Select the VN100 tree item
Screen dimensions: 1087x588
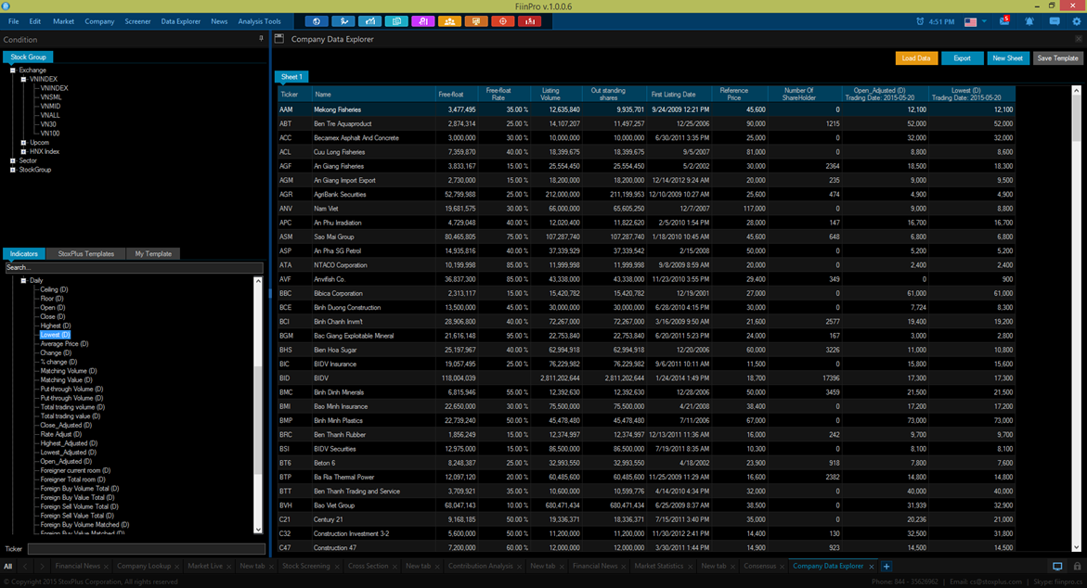(50, 134)
